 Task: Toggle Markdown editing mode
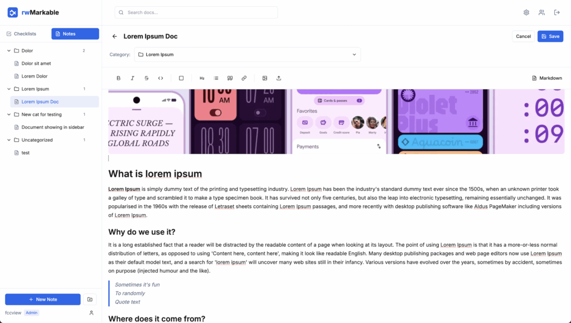click(x=546, y=78)
